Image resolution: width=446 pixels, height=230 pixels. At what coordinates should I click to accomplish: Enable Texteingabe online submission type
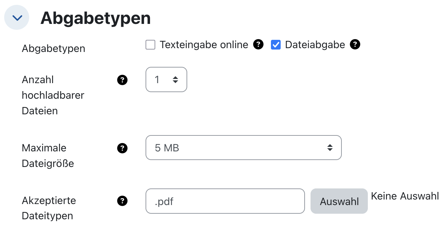tap(150, 44)
